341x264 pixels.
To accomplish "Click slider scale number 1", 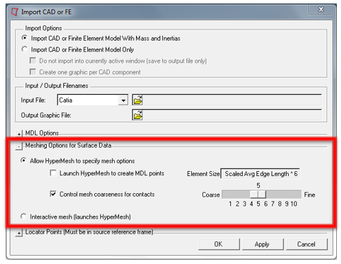I will tap(230, 203).
